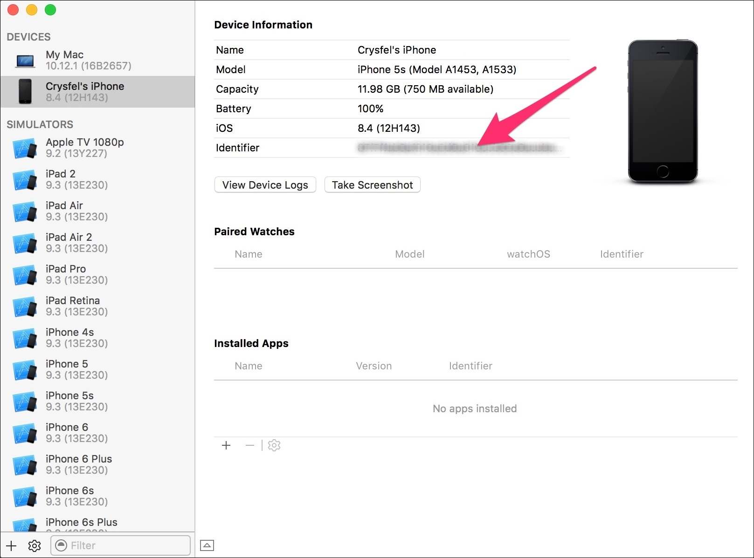
Task: Select the iPad Pro simulator icon
Action: pos(25,275)
